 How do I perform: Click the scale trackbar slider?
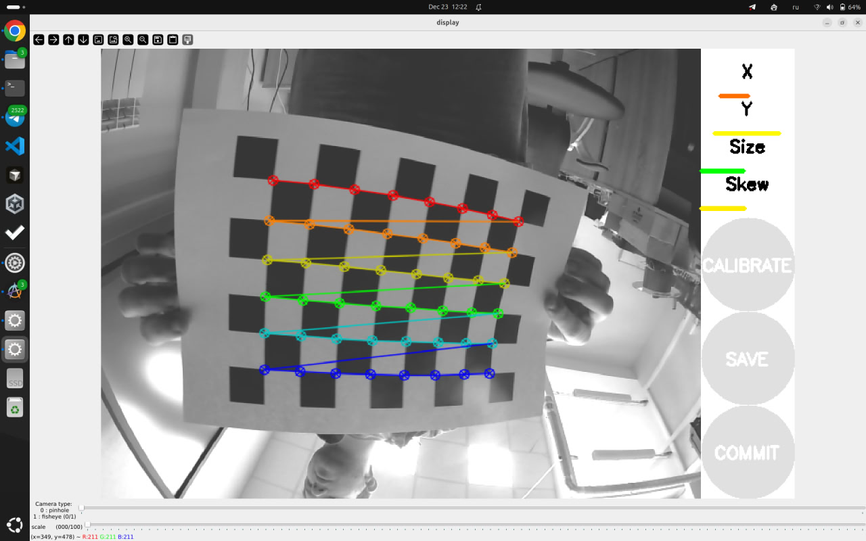(87, 525)
